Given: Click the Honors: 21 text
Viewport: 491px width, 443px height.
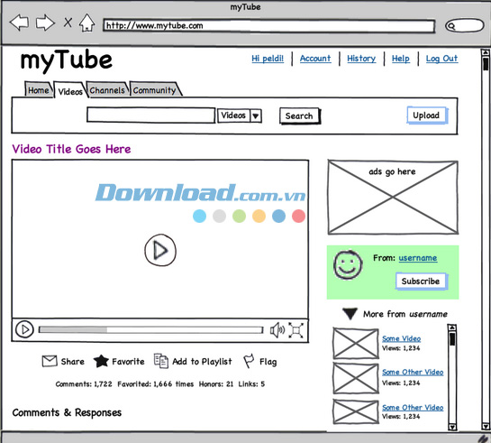Looking at the screenshot, I should (216, 384).
